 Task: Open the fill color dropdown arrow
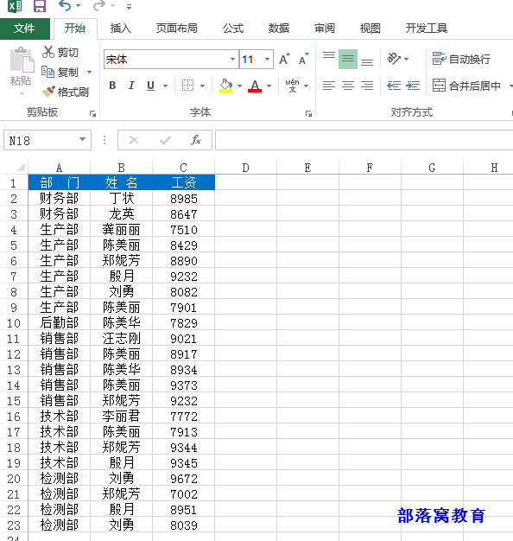click(239, 86)
